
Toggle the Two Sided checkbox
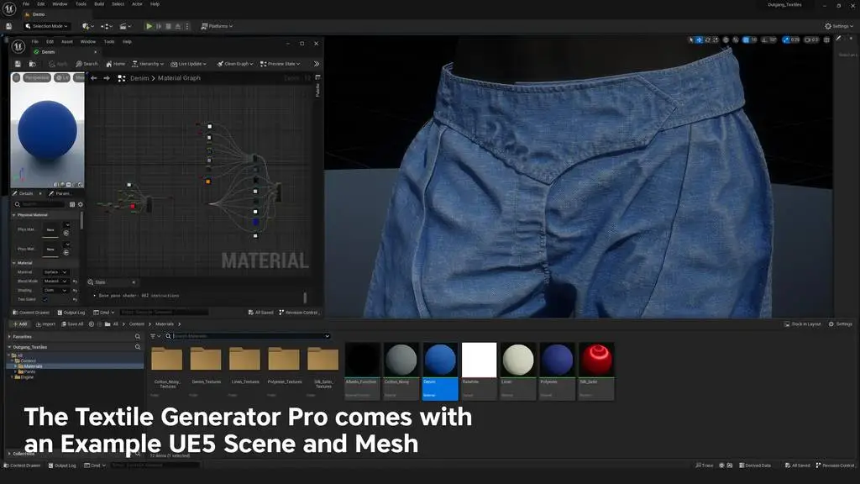(45, 299)
